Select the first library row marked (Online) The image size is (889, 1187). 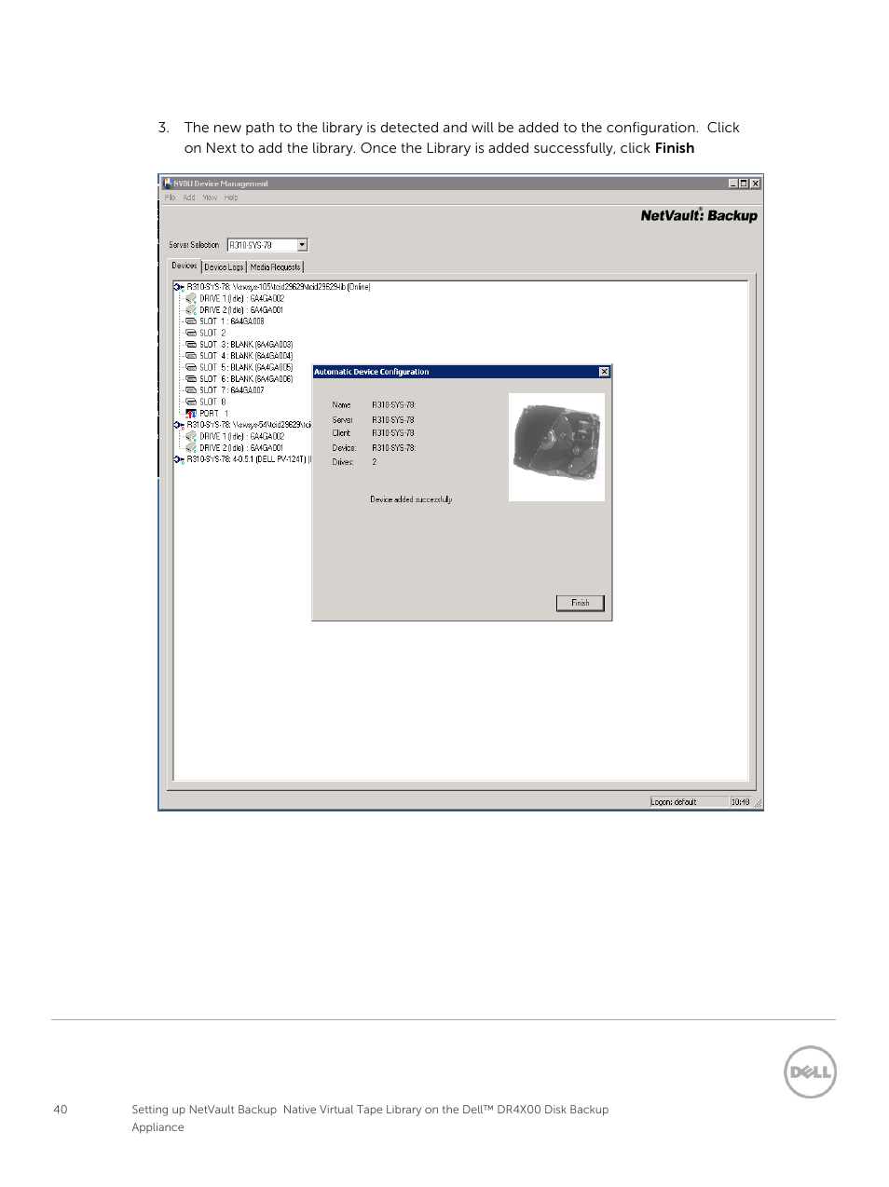[279, 287]
